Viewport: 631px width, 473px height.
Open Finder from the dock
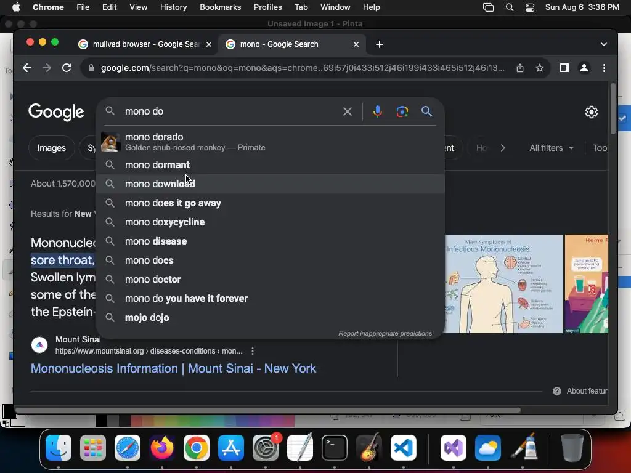coord(59,447)
